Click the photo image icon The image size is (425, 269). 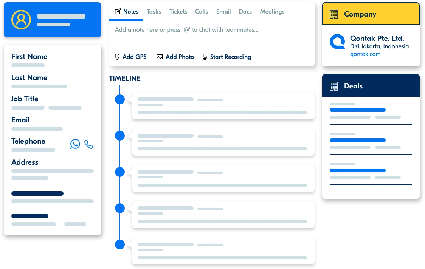coord(160,57)
